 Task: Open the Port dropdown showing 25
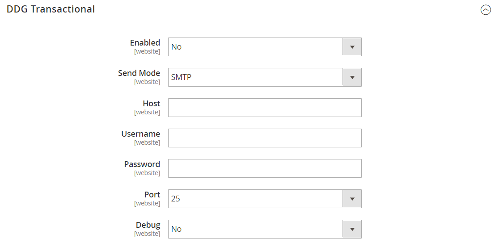tap(265, 199)
